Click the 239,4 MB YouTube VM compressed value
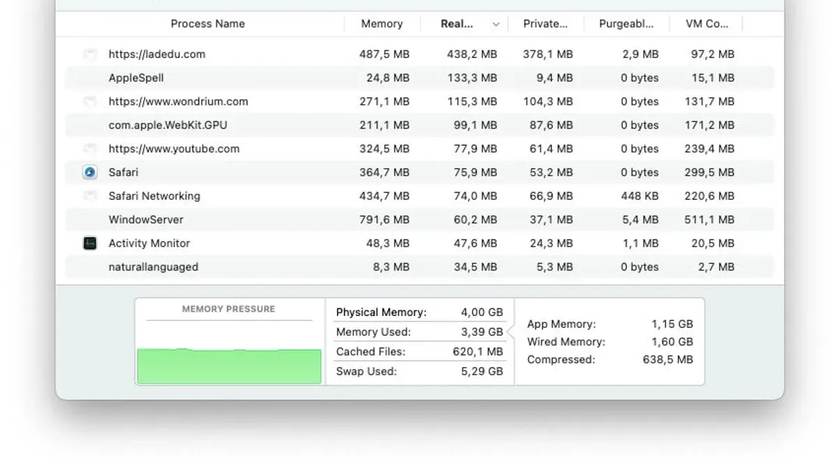The width and height of the screenshot is (839, 472). point(710,149)
